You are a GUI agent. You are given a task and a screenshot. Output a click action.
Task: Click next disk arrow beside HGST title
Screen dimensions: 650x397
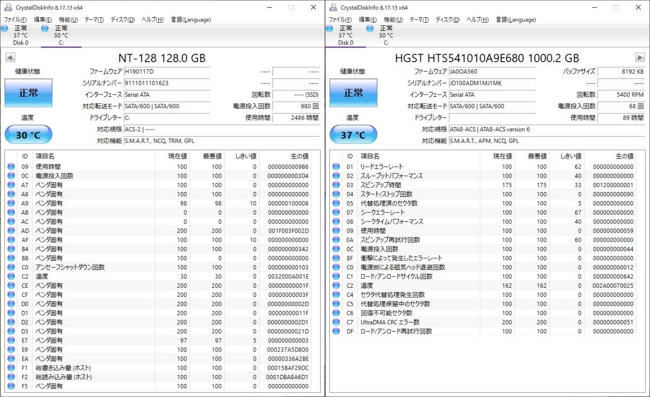tap(640, 57)
